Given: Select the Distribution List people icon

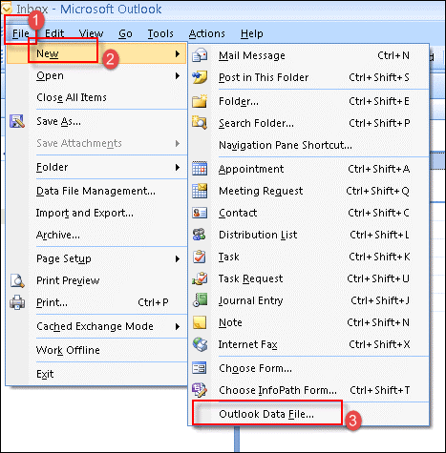Looking at the screenshot, I should 200,235.
